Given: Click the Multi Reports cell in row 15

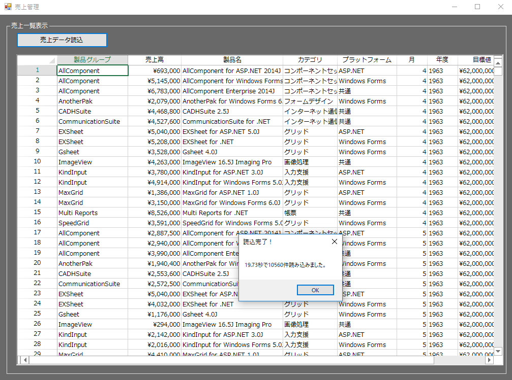Looking at the screenshot, I should (x=93, y=213).
